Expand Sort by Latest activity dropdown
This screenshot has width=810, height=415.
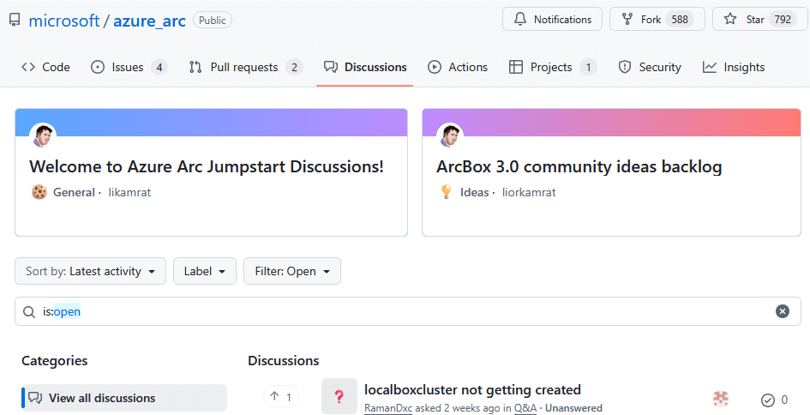90,271
